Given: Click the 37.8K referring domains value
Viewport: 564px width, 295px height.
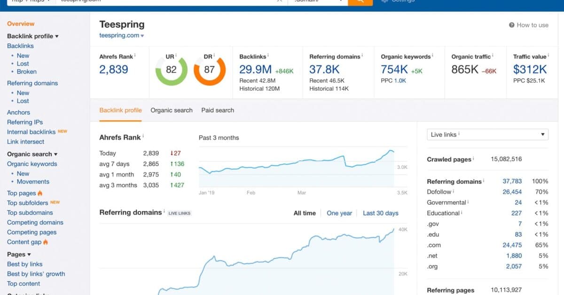Looking at the screenshot, I should pos(324,70).
